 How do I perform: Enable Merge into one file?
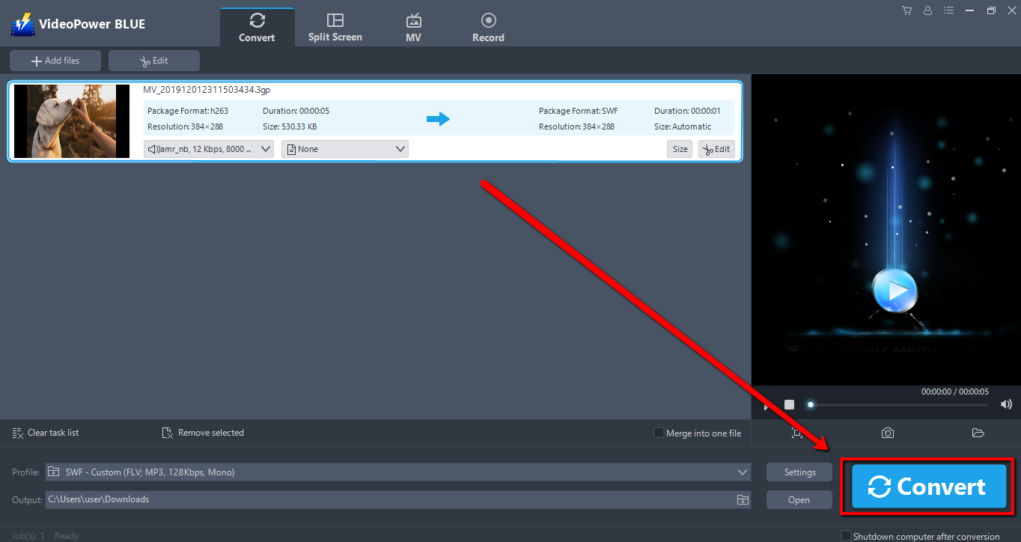(x=658, y=433)
